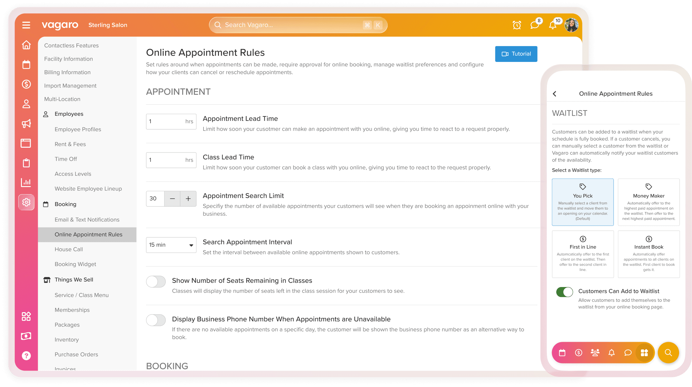
Task: Turn off Customers Can Add to Waitlist
Action: [x=564, y=292]
